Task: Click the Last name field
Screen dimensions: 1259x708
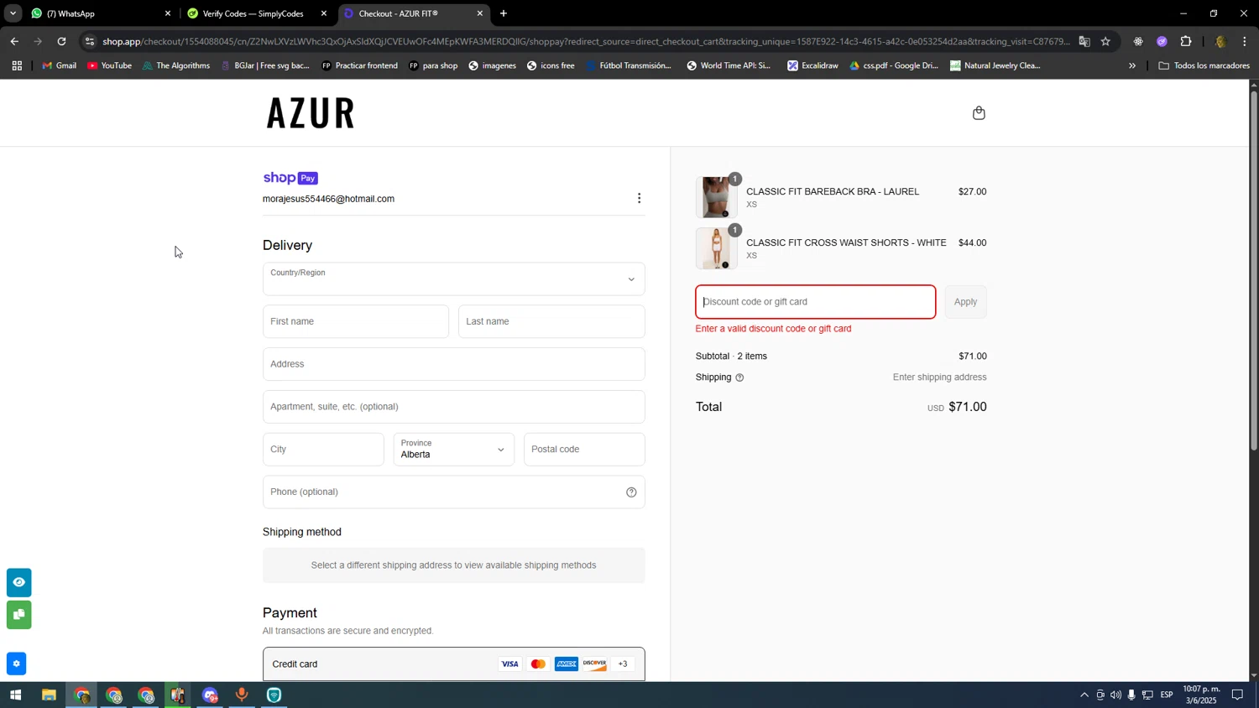Action: click(551, 322)
